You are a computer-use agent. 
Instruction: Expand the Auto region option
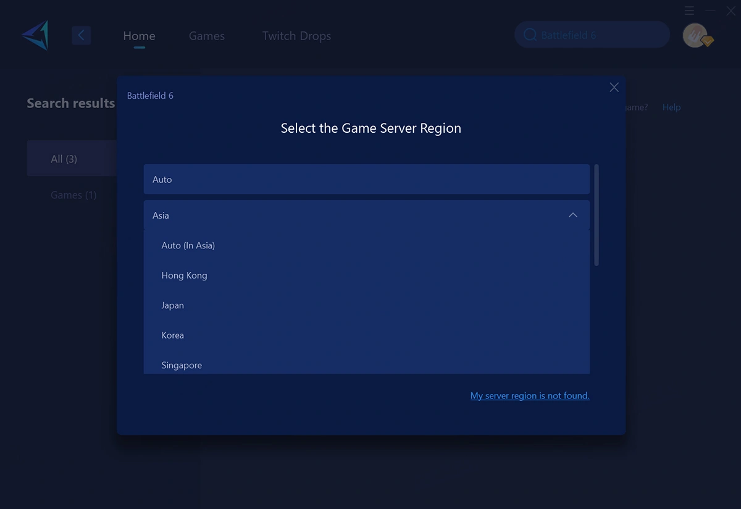[x=367, y=179]
